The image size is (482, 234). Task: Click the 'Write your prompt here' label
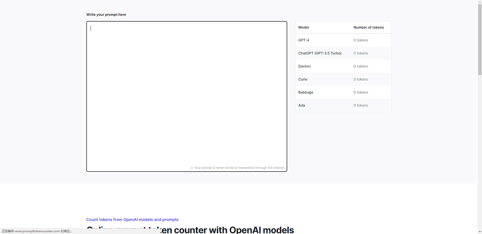106,15
